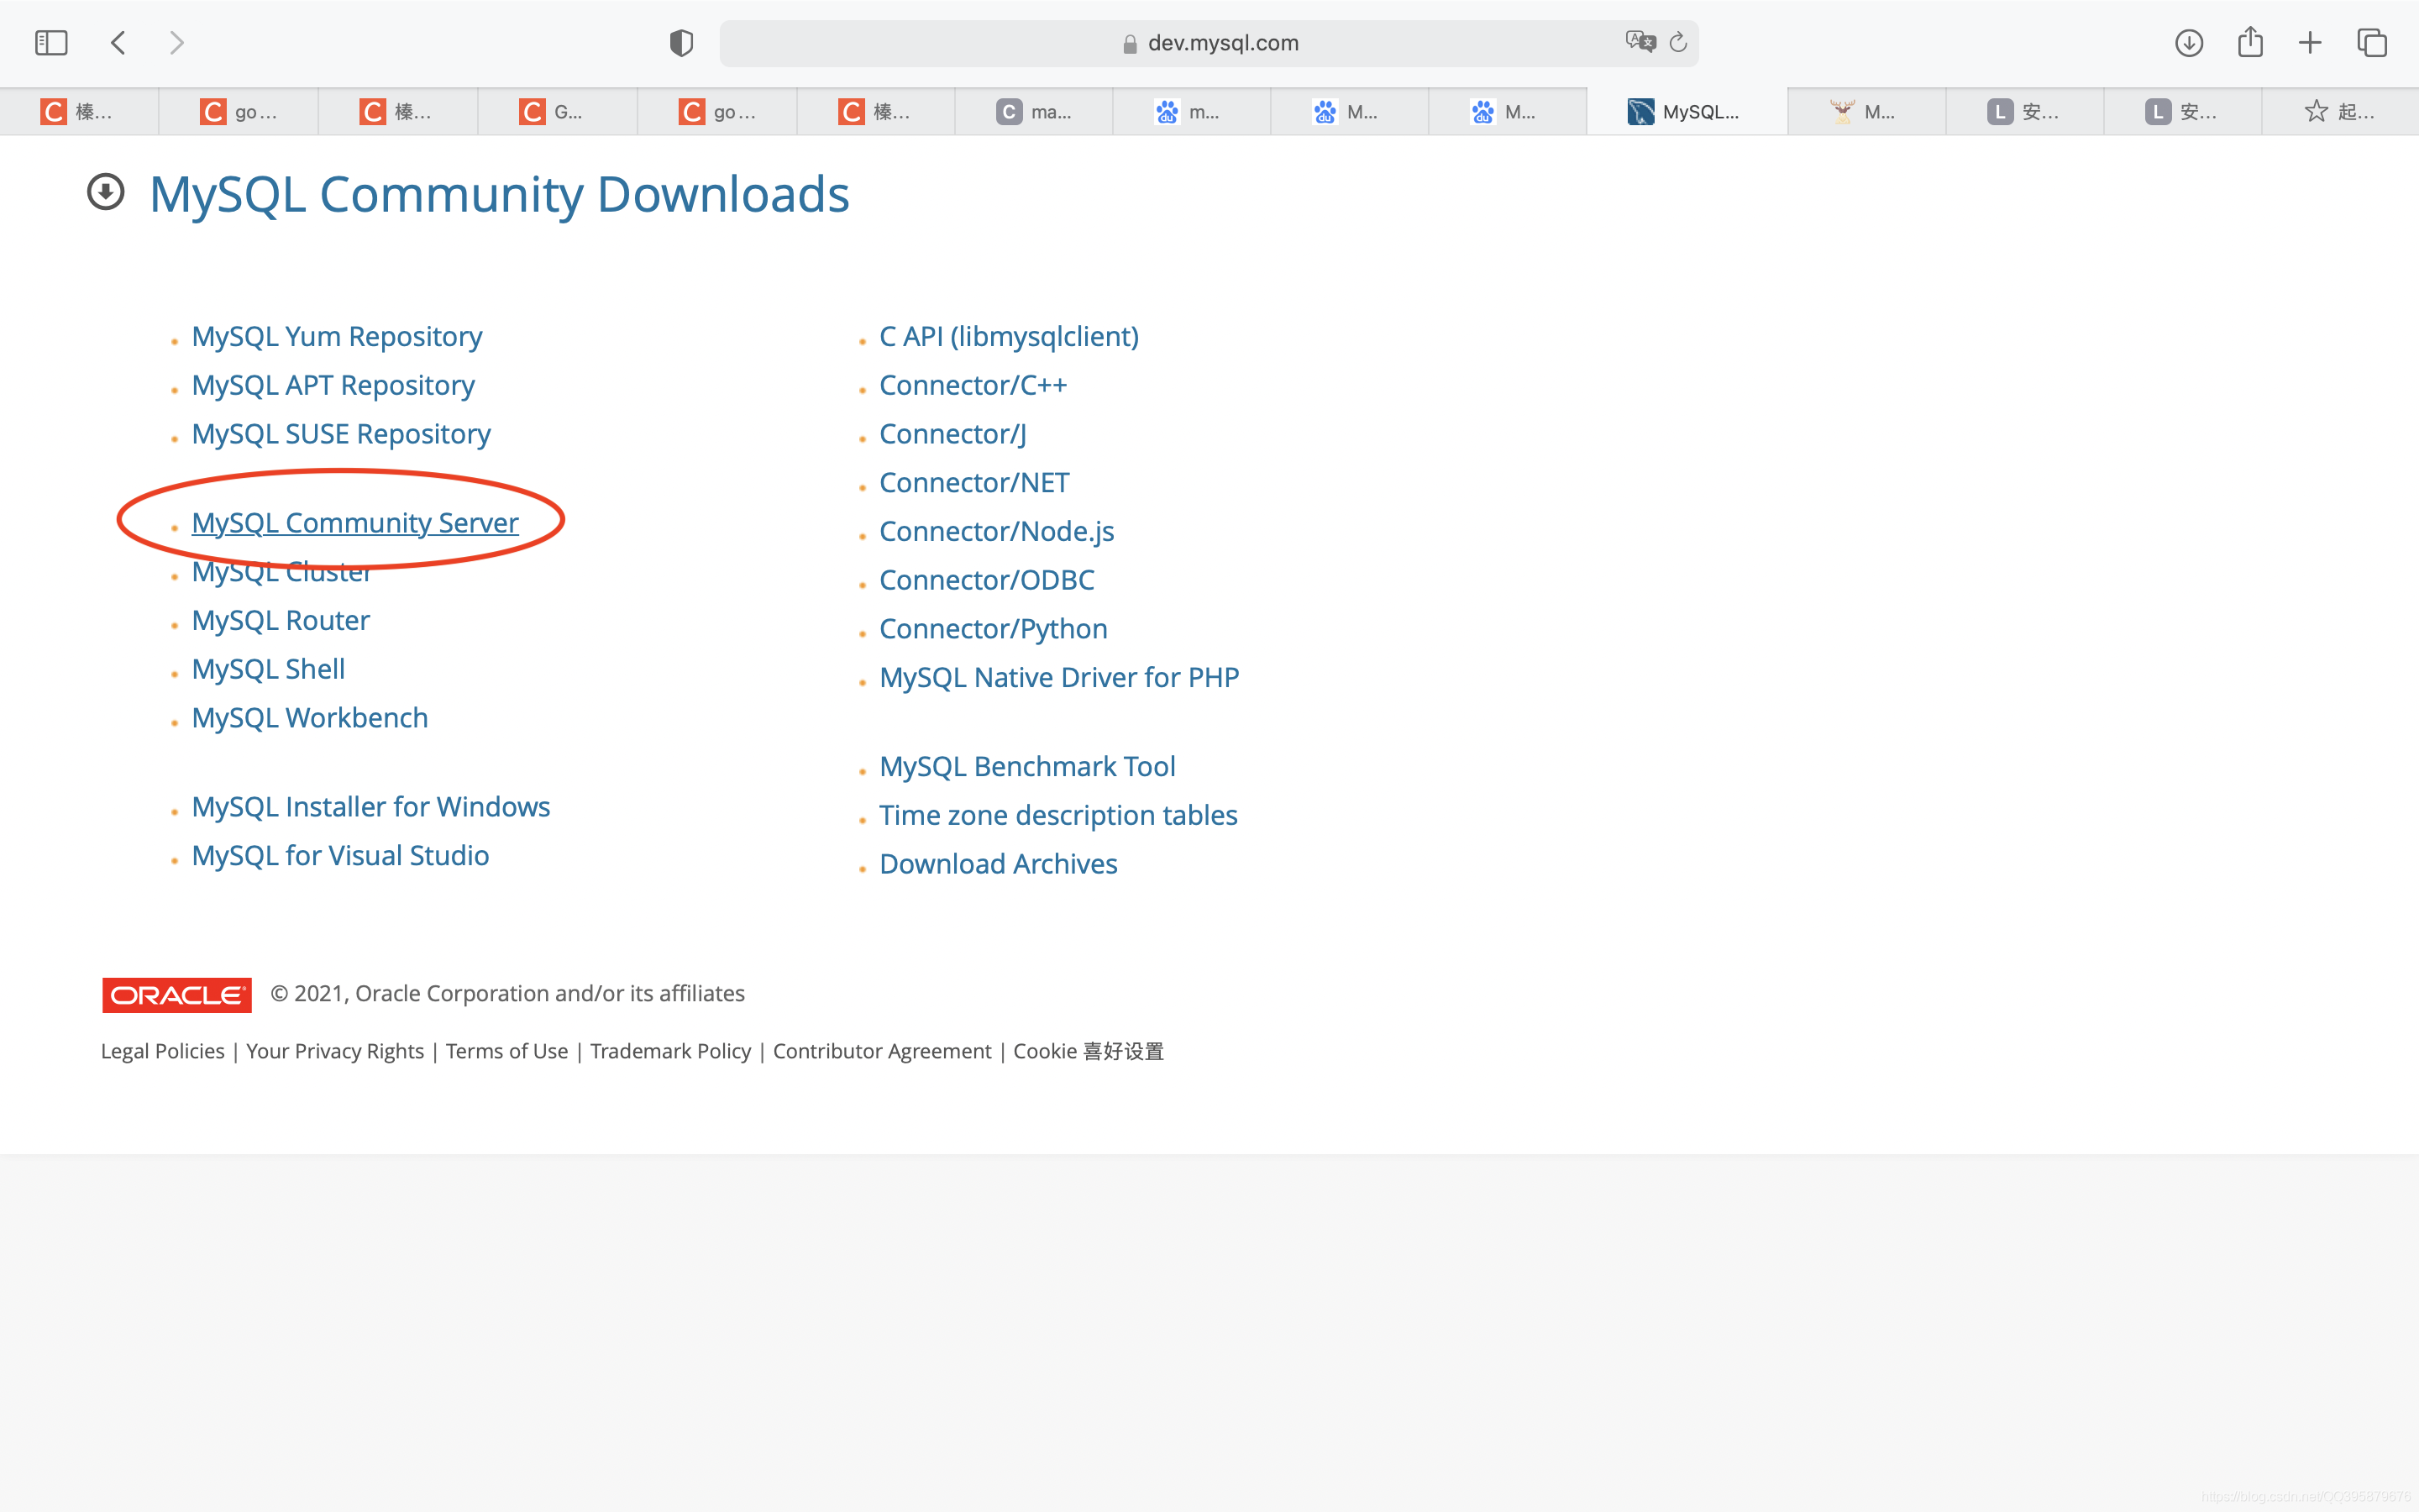This screenshot has height=1512, width=2419.
Task: Open Connector/C++ link
Action: (x=973, y=386)
